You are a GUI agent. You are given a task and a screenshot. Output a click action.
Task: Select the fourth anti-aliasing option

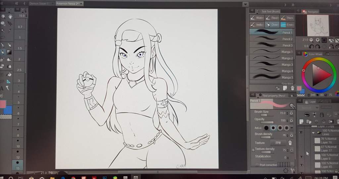click(x=287, y=128)
